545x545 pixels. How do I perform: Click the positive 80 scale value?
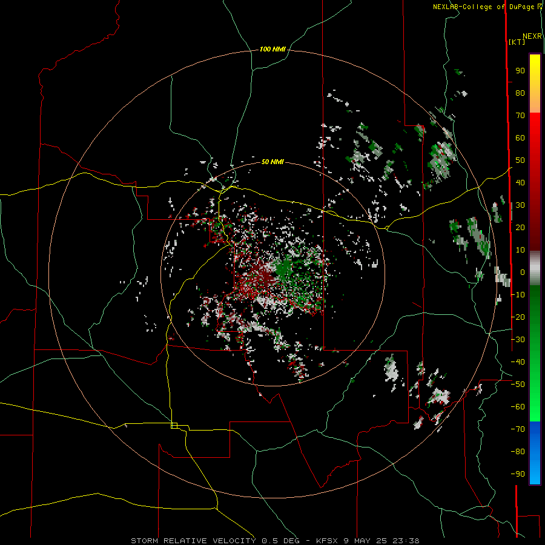520,93
